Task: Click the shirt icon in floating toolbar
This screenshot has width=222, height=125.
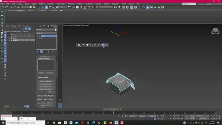Action: click(x=87, y=45)
